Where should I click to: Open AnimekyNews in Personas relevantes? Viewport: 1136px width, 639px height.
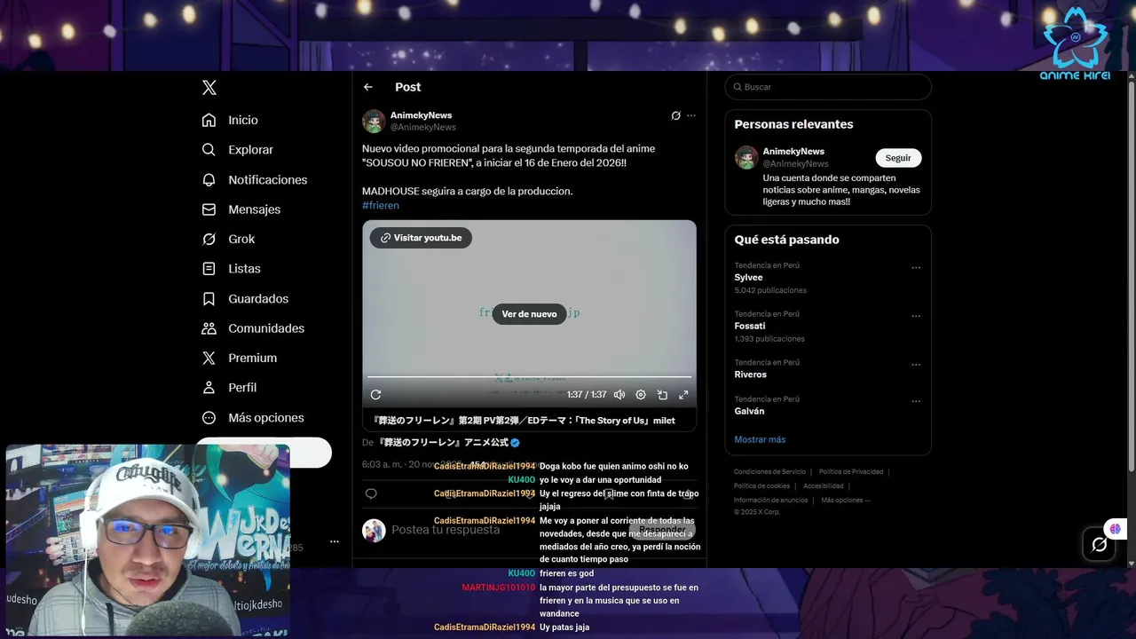point(793,152)
